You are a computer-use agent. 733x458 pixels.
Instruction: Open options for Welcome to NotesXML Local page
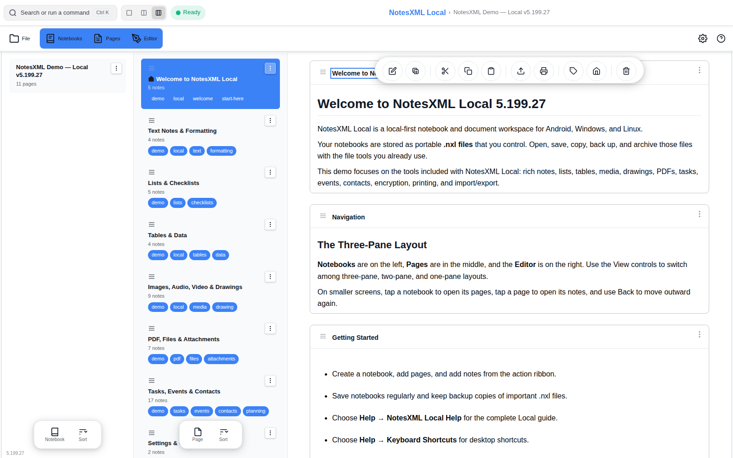270,68
